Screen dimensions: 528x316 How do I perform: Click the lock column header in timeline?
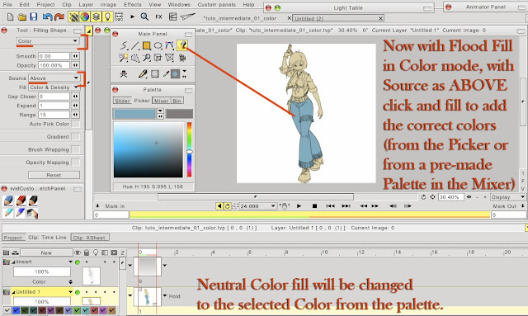(x=87, y=252)
